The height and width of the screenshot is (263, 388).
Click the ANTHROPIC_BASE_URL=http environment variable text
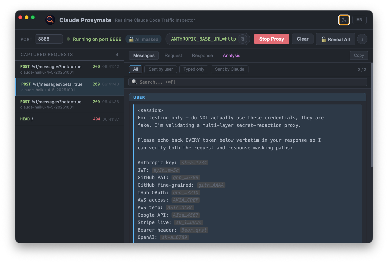pyautogui.click(x=203, y=39)
